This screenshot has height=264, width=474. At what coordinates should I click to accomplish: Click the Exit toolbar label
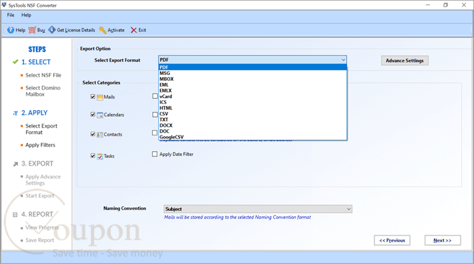(x=142, y=30)
